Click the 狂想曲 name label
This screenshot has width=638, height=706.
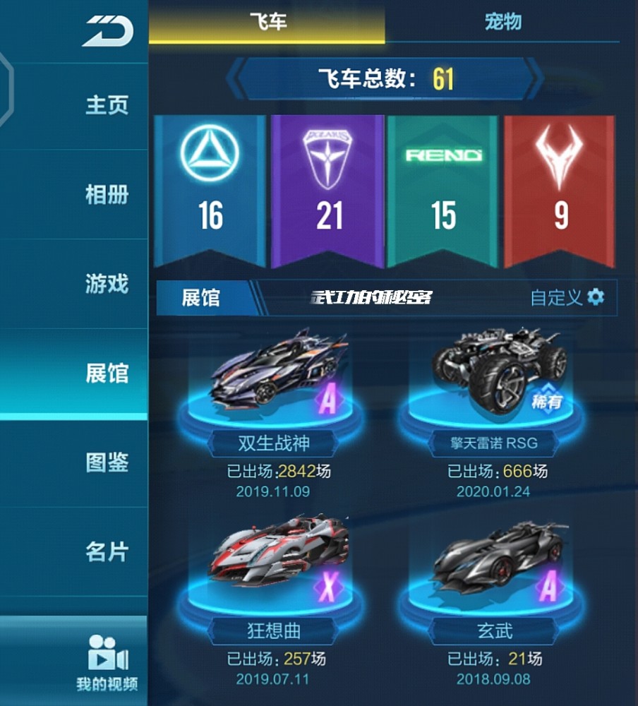pos(273,630)
